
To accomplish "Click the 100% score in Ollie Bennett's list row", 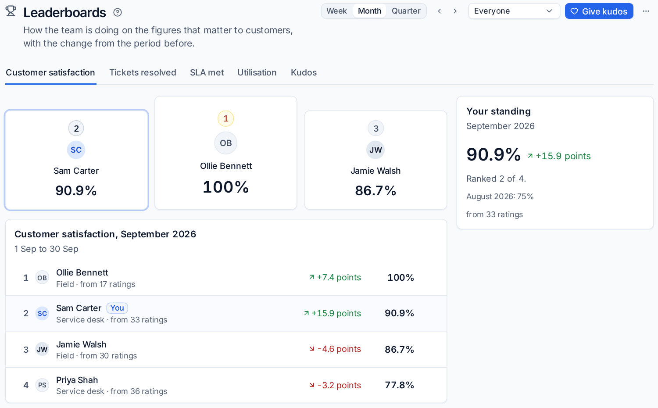I will 401,277.
